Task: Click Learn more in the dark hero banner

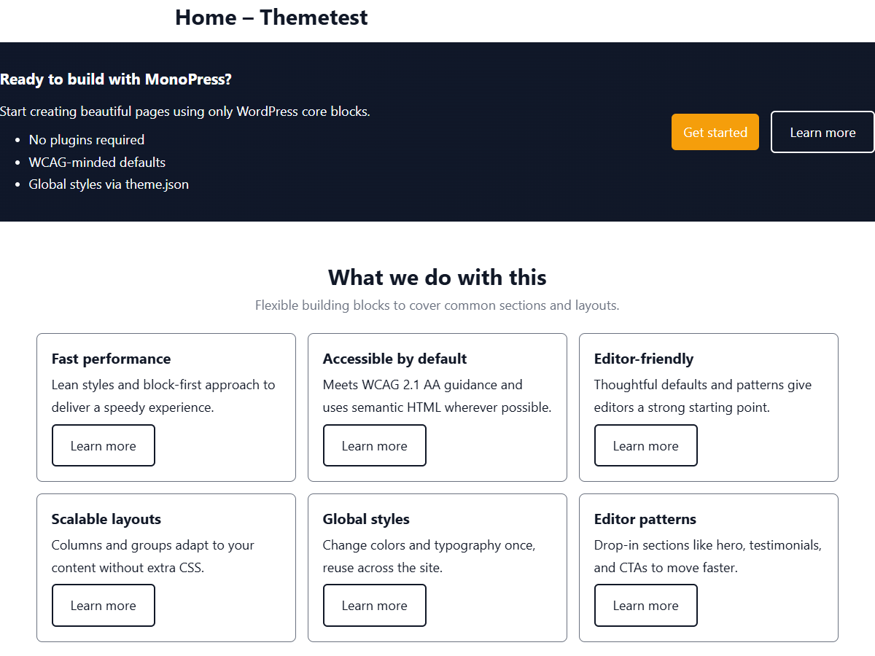Action: click(x=822, y=132)
